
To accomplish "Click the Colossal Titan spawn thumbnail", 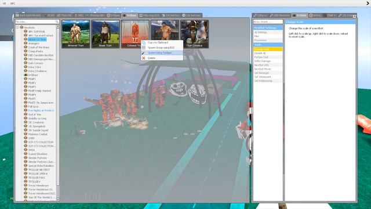I will coord(135,34).
